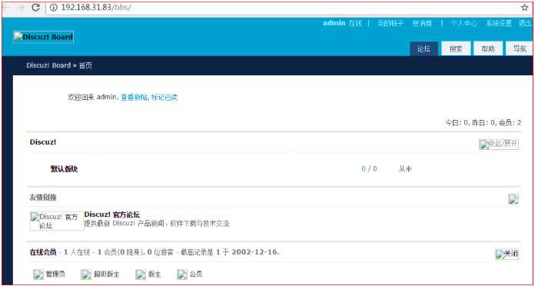Bookmark this page with the star icon
The image size is (535, 286).
click(524, 8)
